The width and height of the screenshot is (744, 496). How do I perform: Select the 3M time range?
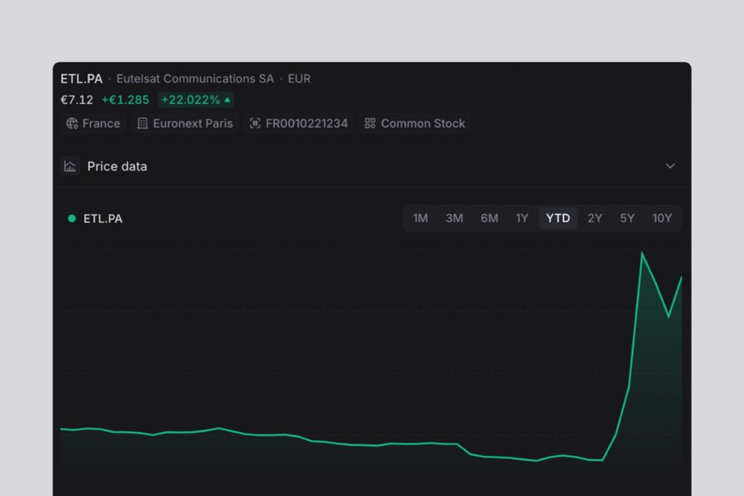455,218
